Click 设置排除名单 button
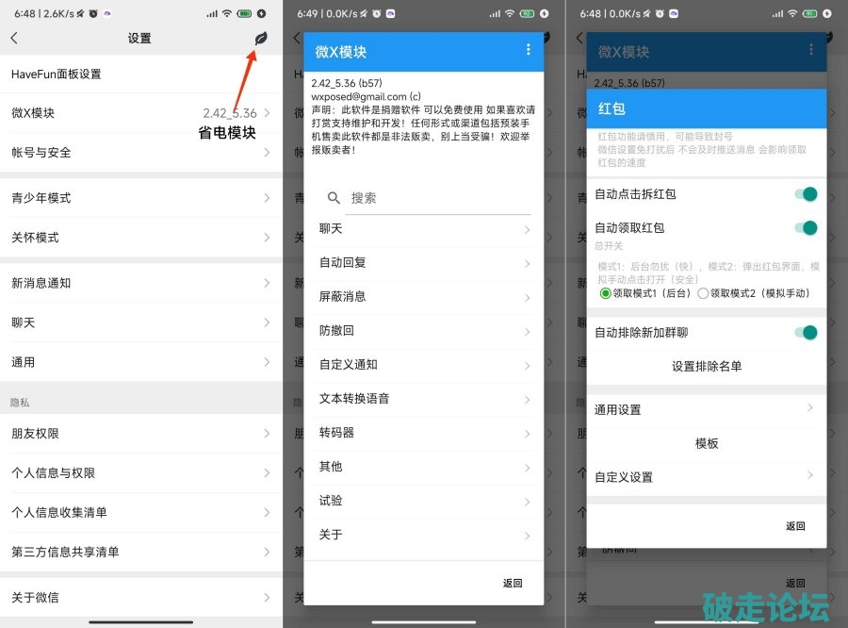The height and width of the screenshot is (628, 848). pyautogui.click(x=706, y=366)
